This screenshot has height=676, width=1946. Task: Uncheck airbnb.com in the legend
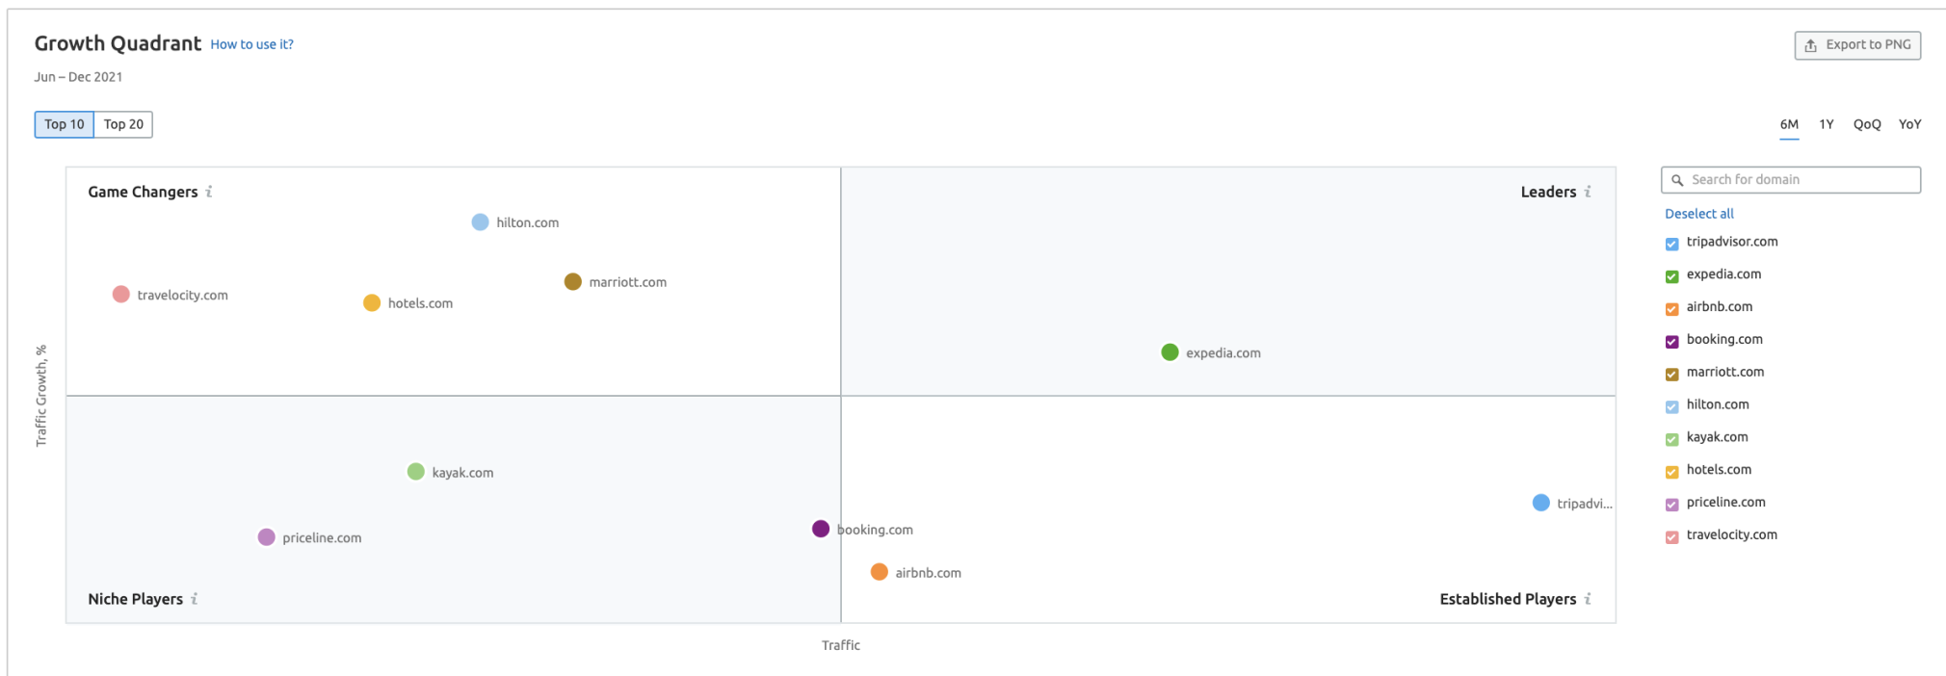point(1672,309)
